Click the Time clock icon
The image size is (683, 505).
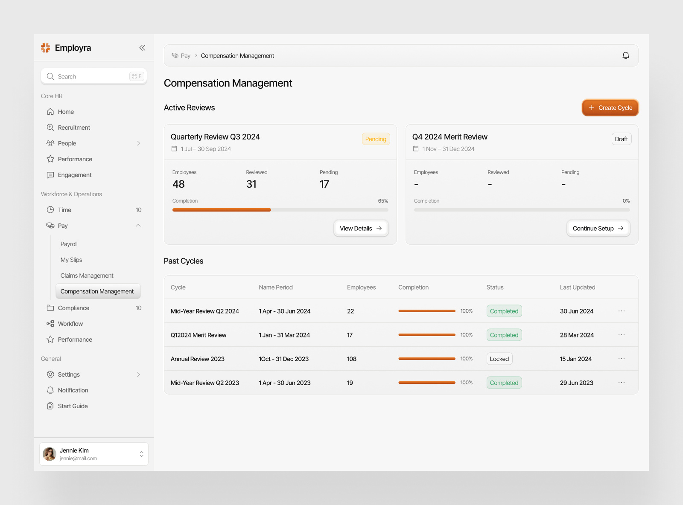(50, 210)
